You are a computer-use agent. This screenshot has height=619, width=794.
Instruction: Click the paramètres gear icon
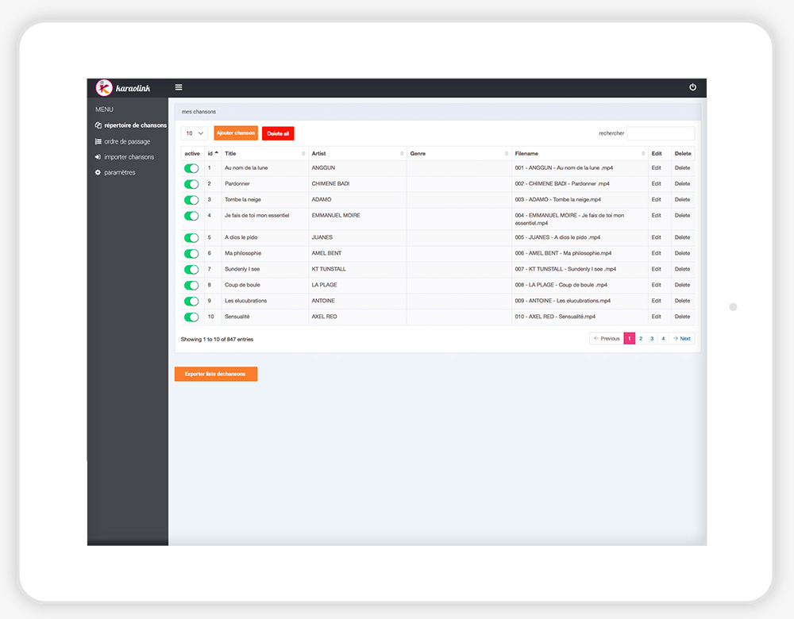(98, 172)
